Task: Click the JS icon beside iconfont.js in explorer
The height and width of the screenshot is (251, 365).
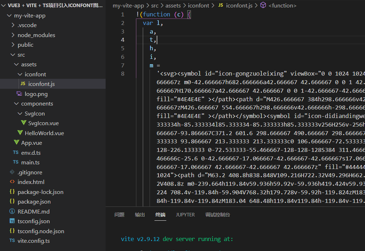Action: click(23, 84)
